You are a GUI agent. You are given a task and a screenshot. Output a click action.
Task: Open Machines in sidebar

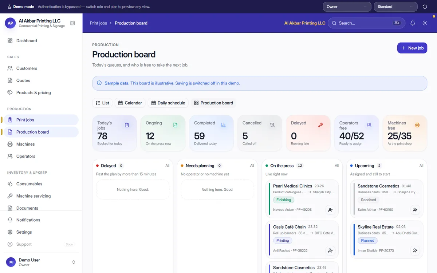(x=41, y=144)
